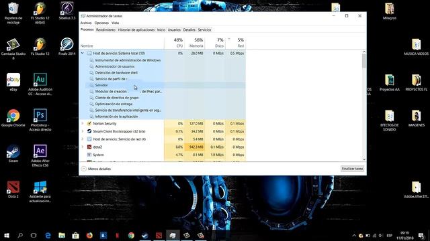Select Detección de hardware shell row
The width and height of the screenshot is (430, 241).
tap(163, 73)
